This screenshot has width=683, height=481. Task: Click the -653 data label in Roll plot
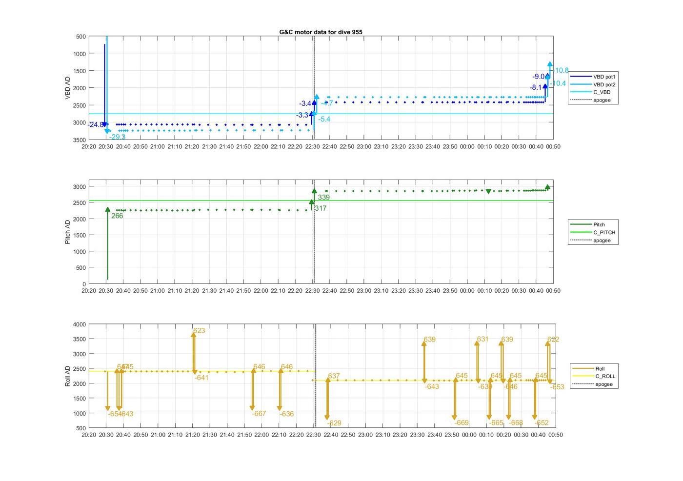point(557,387)
